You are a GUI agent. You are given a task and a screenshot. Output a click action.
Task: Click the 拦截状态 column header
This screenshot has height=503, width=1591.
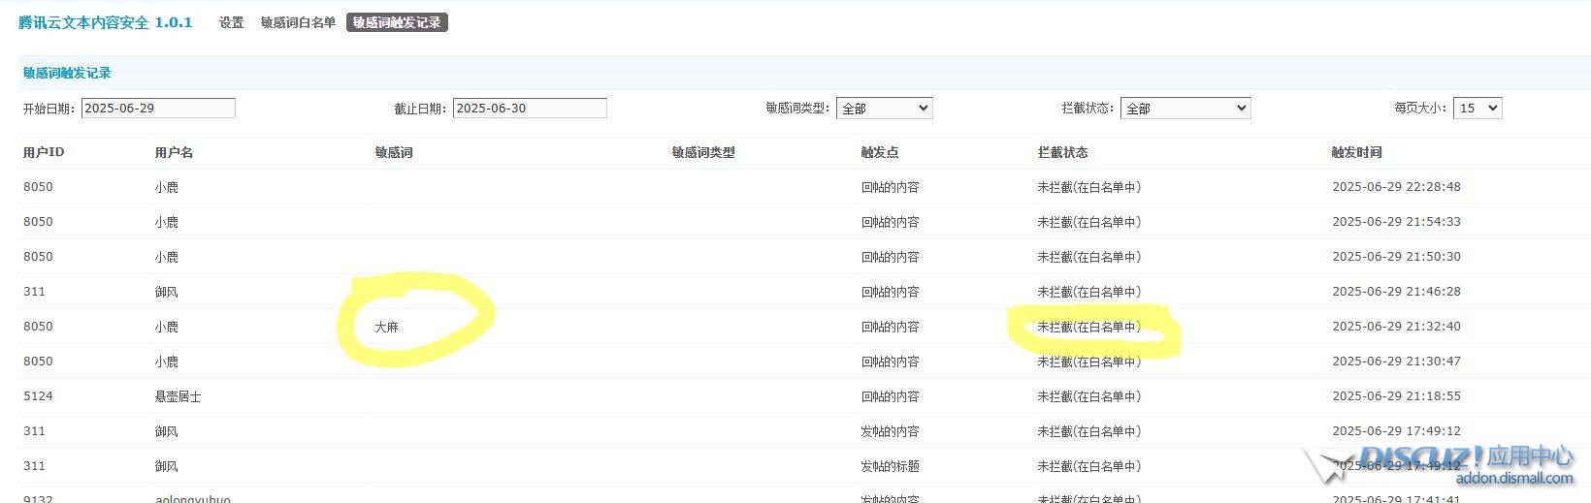[1062, 152]
